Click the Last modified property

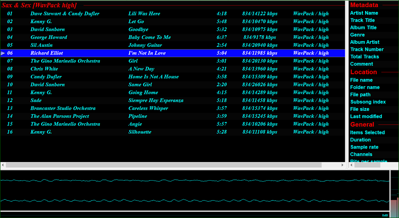(x=366, y=117)
